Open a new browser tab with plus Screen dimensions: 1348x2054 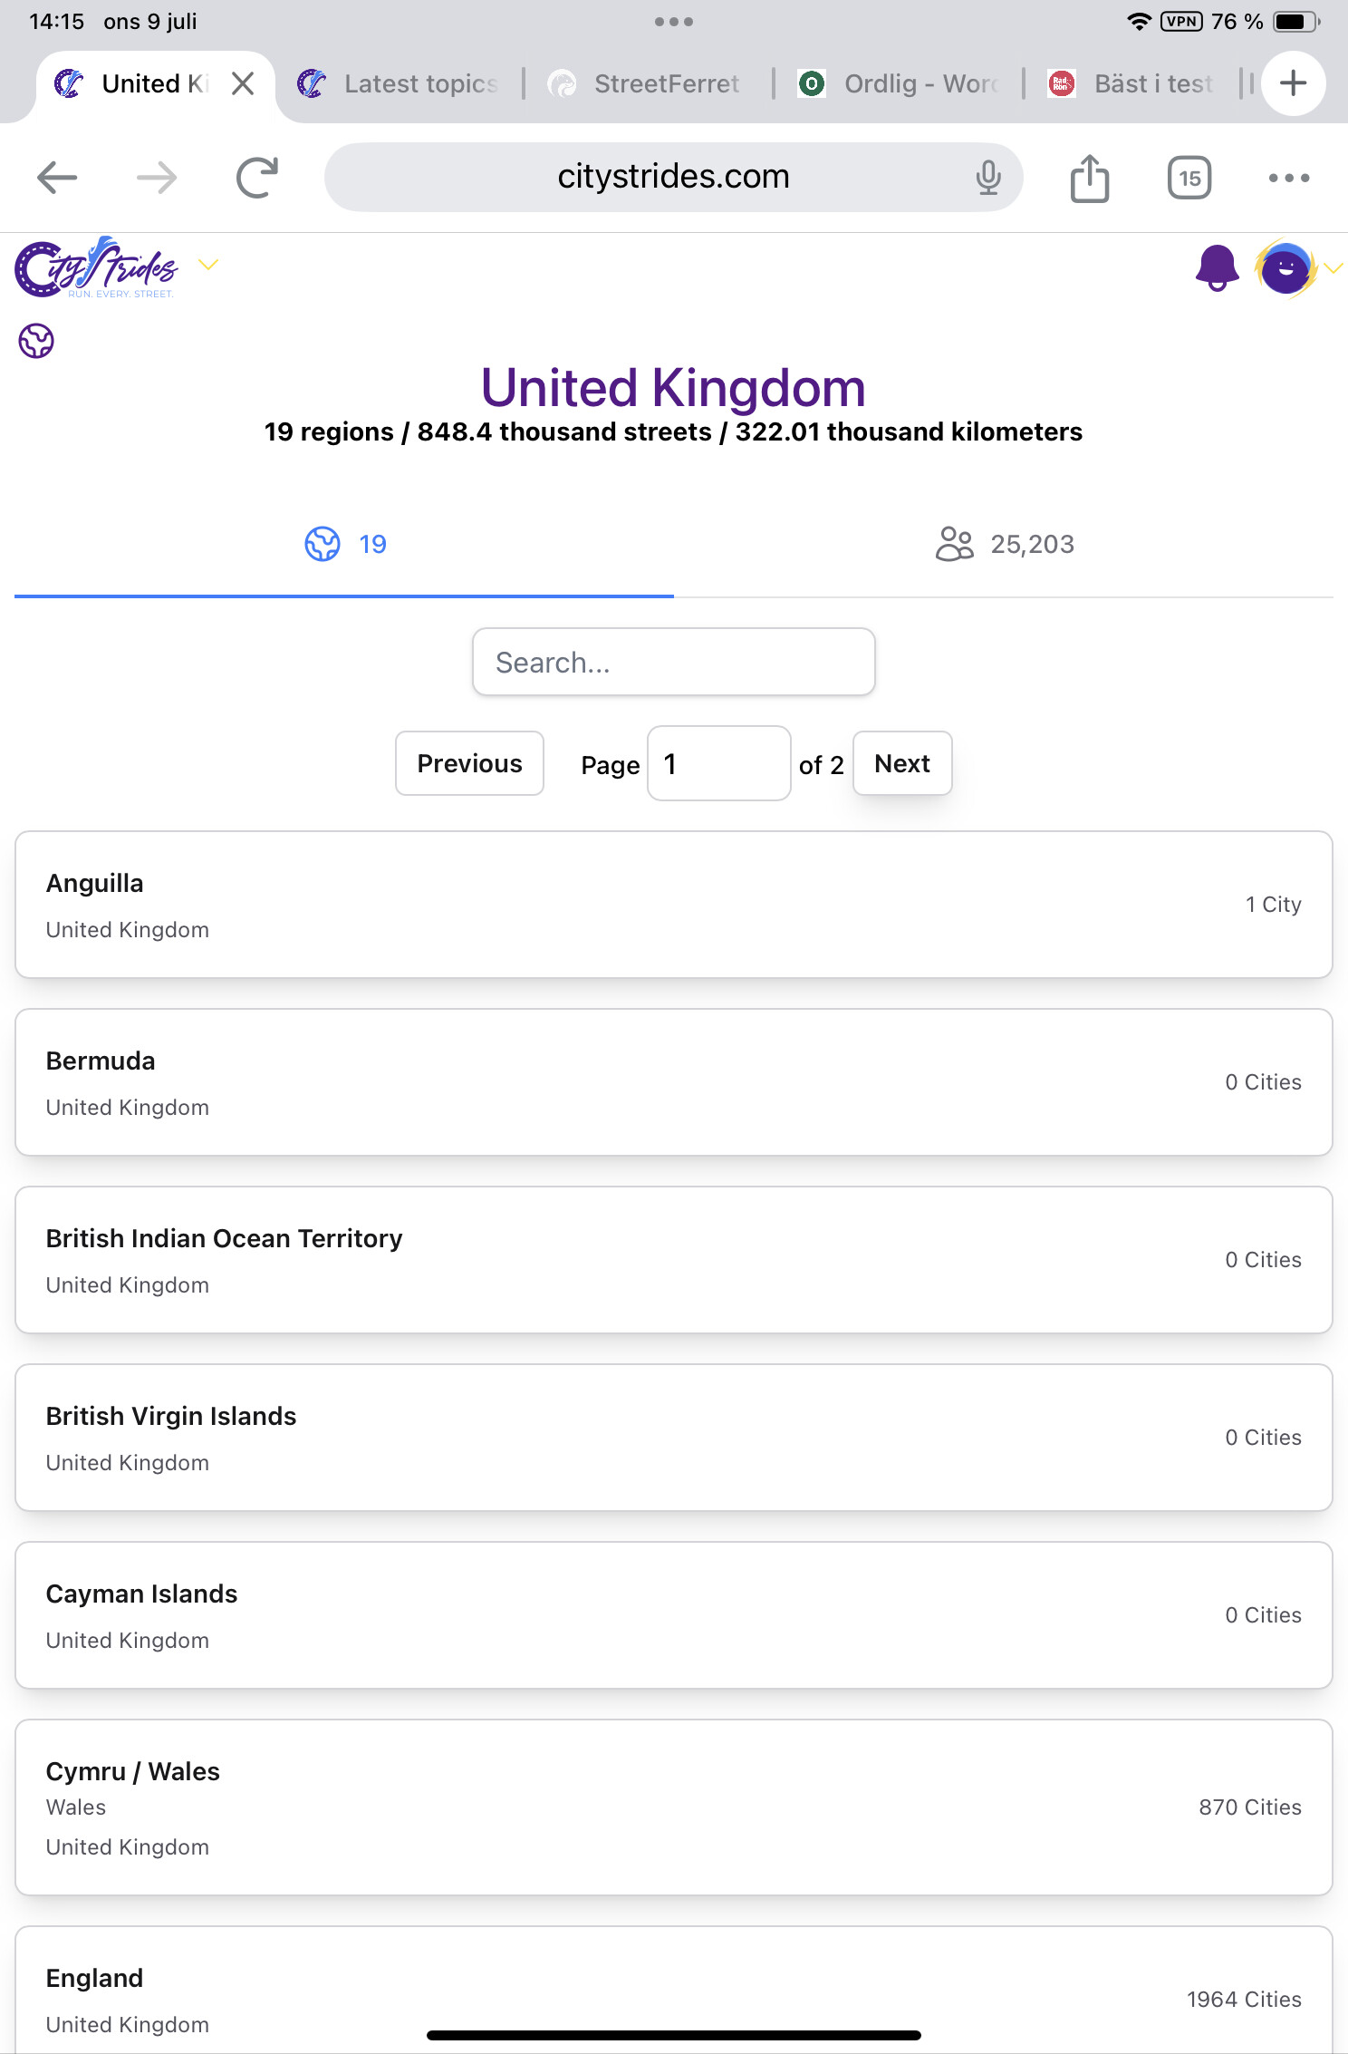[1293, 83]
